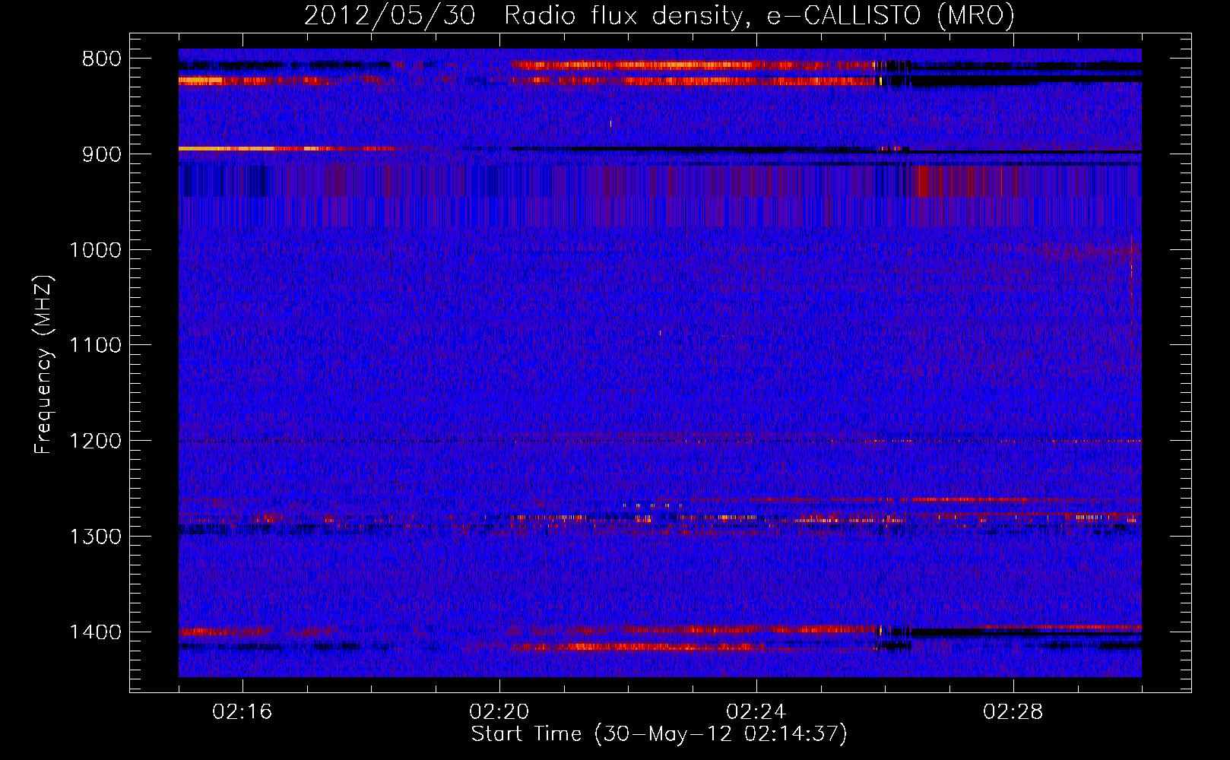The image size is (1230, 760).
Task: Click the 02:24 time tick label
Action: coord(756,712)
